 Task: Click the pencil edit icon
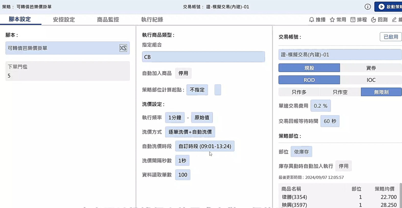point(394,20)
